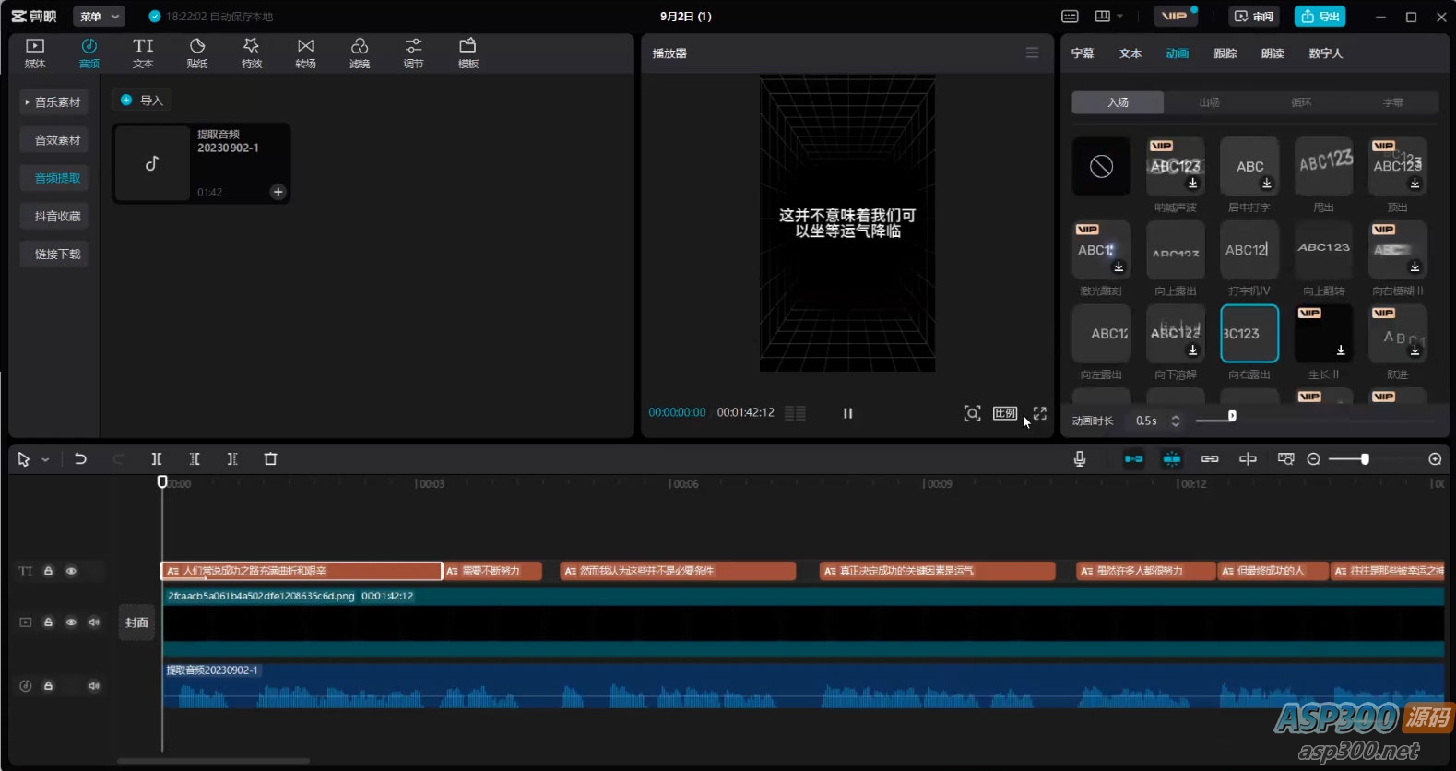Mute the extracted audio track
The width and height of the screenshot is (1456, 771).
coord(93,685)
